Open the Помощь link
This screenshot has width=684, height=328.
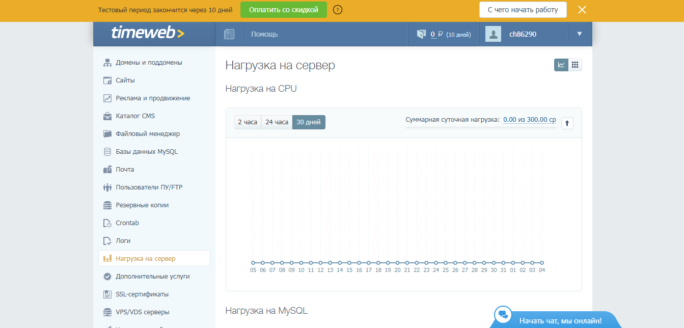264,34
